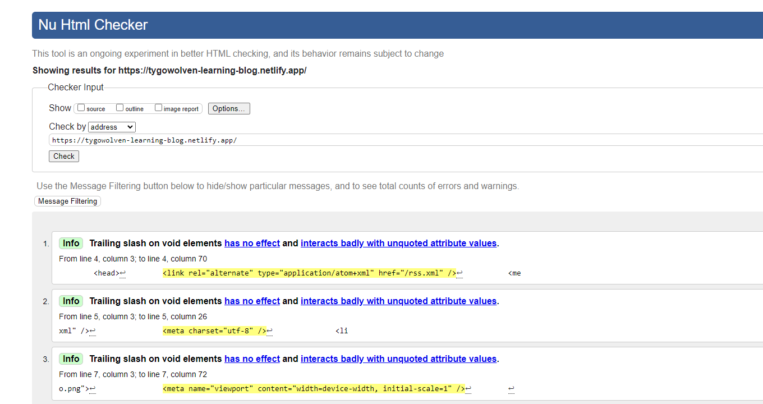Click 'From line 4, column 3; to line 4, column 70'
The width and height of the screenshot is (763, 404).
click(x=133, y=259)
